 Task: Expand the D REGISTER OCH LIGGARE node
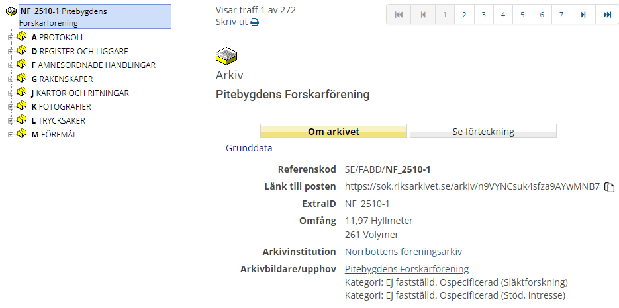coord(10,52)
